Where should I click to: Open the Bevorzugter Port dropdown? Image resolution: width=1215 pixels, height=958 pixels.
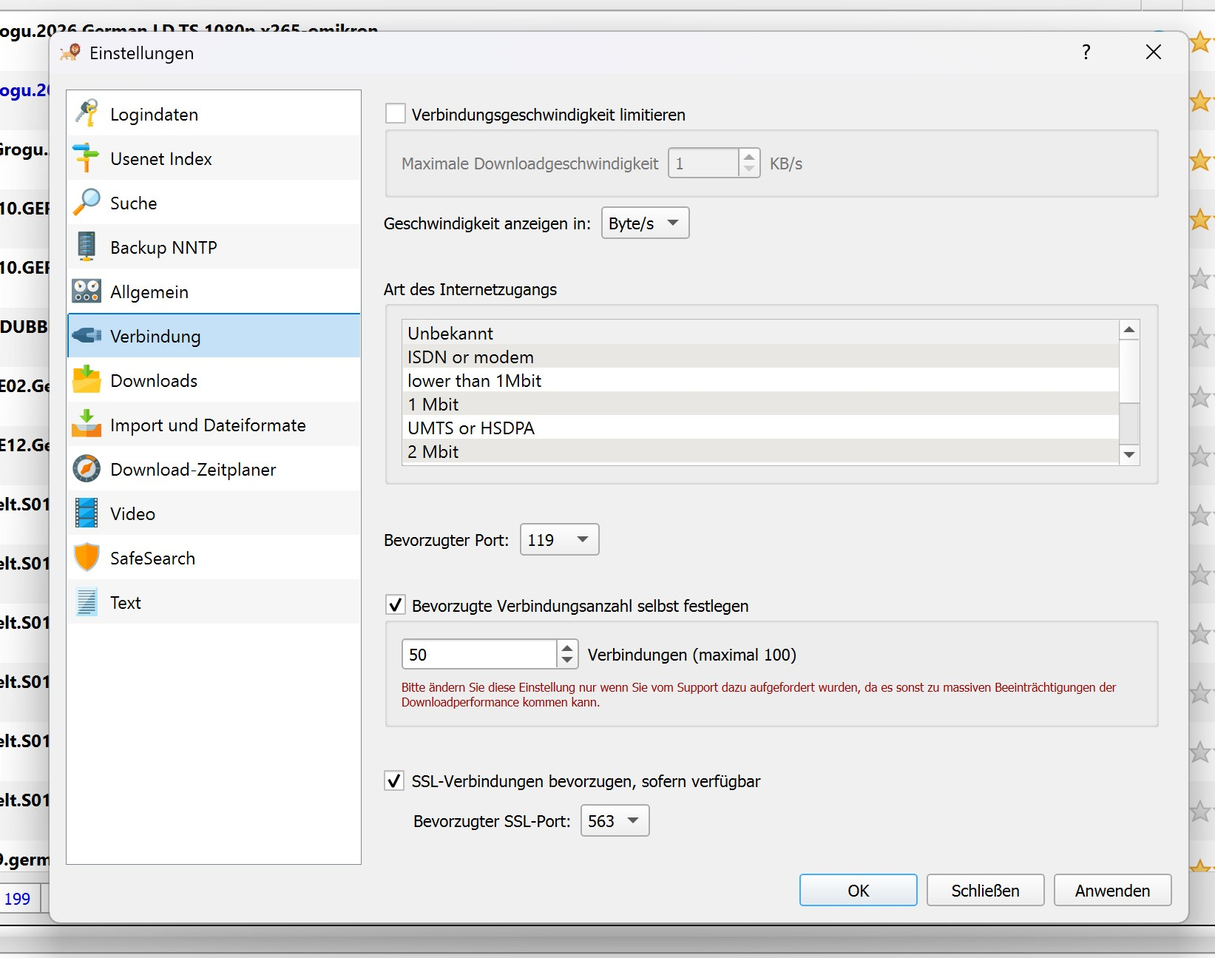[x=560, y=539]
